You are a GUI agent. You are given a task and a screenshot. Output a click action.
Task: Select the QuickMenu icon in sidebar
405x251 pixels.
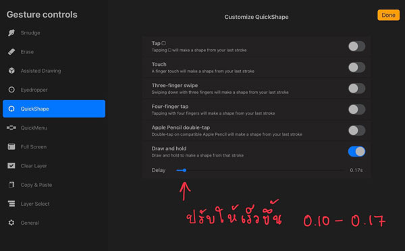(x=11, y=128)
